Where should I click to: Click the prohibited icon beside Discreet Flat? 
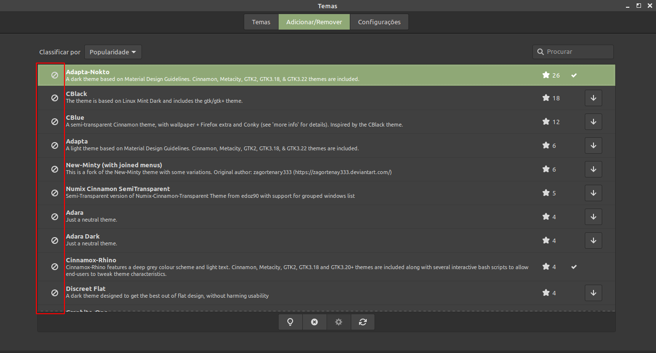tap(55, 293)
